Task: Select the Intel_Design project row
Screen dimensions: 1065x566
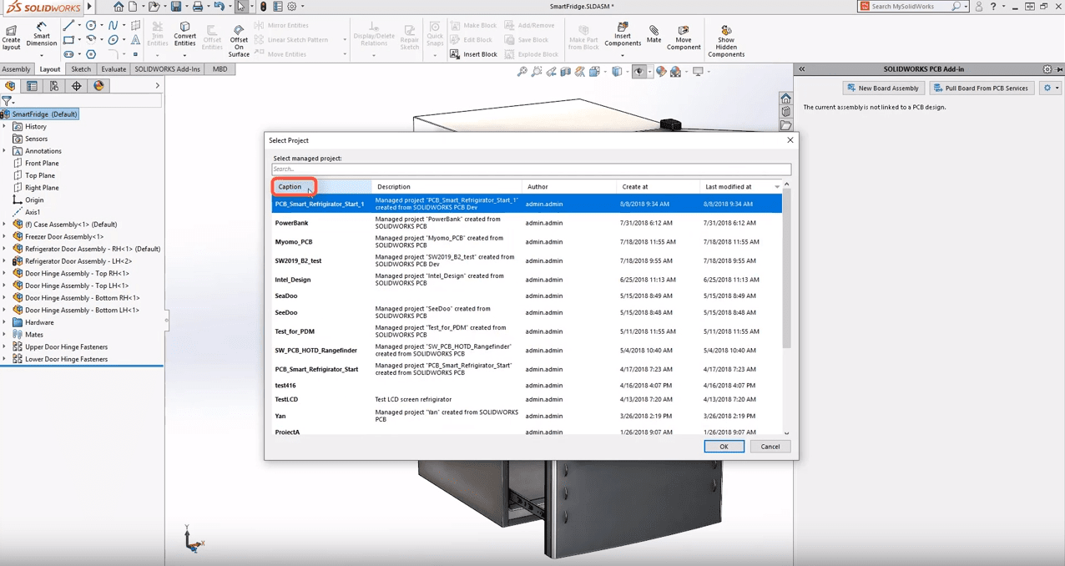Action: 527,280
